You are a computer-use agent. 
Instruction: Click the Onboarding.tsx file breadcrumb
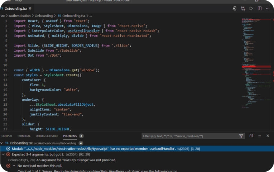[x=74, y=16]
